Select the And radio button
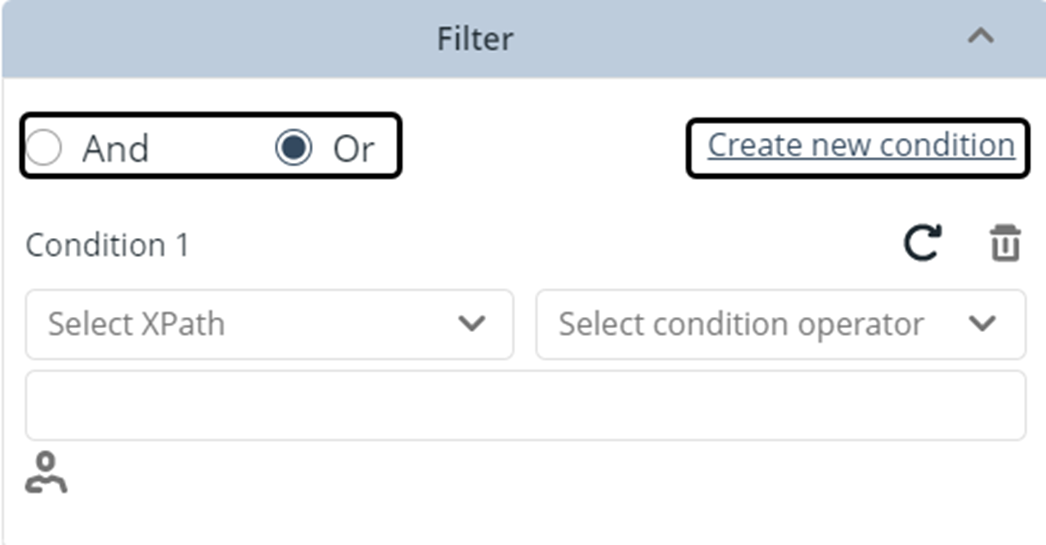 [44, 147]
